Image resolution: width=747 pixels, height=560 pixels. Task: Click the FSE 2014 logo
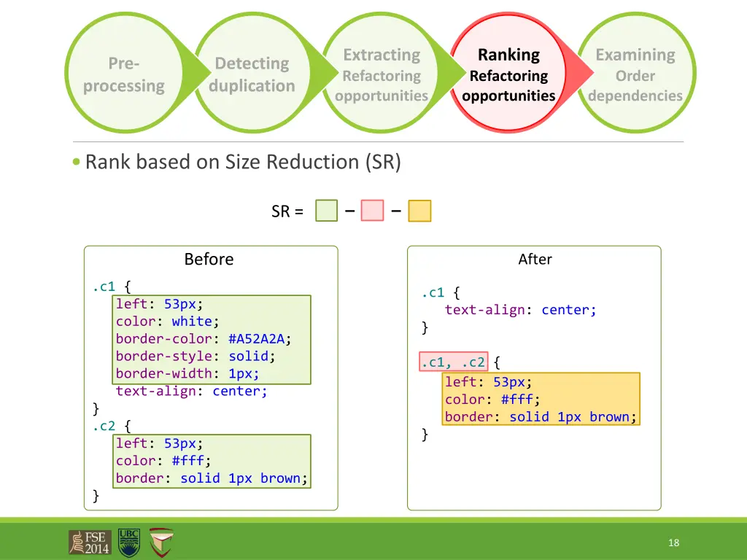point(90,542)
